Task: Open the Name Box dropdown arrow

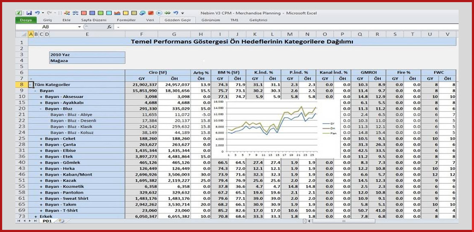Action: coord(80,27)
